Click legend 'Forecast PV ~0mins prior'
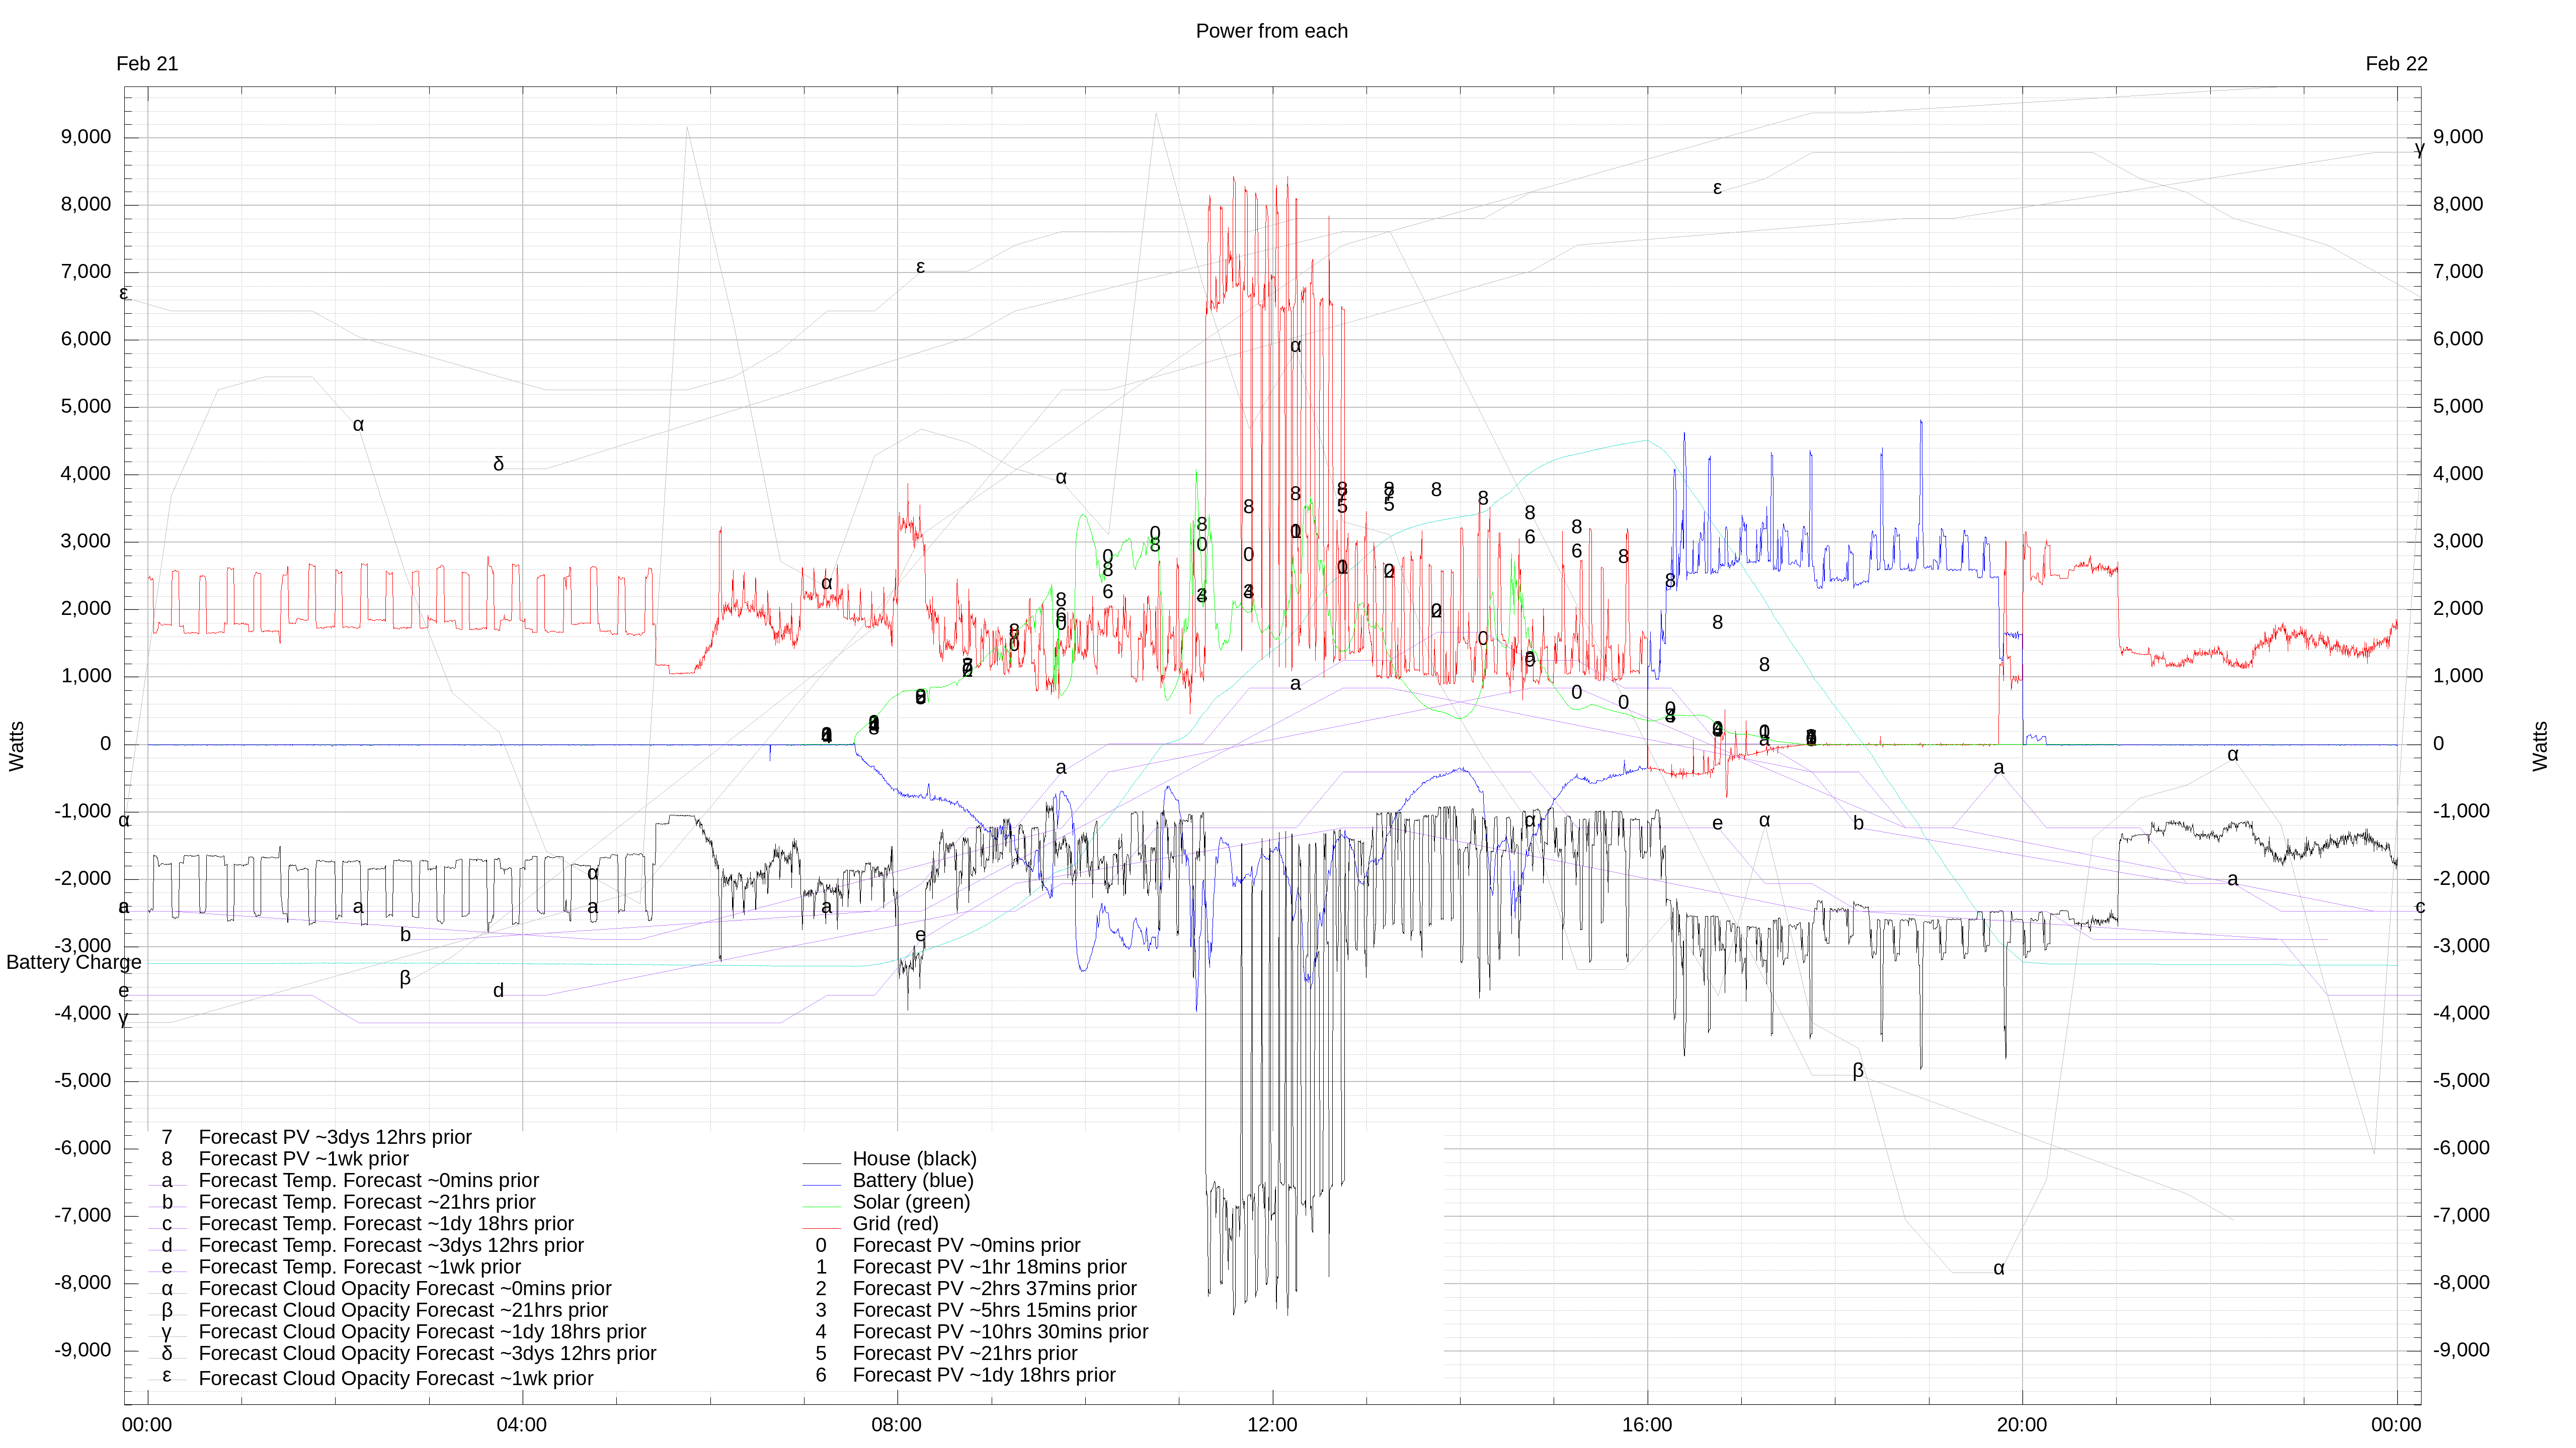Image resolution: width=2576 pixels, height=1448 pixels. (966, 1245)
